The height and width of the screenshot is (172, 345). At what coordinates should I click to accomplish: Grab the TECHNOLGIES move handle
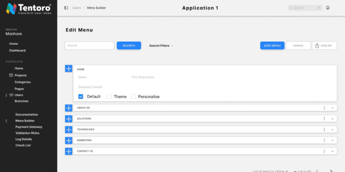coord(69,129)
